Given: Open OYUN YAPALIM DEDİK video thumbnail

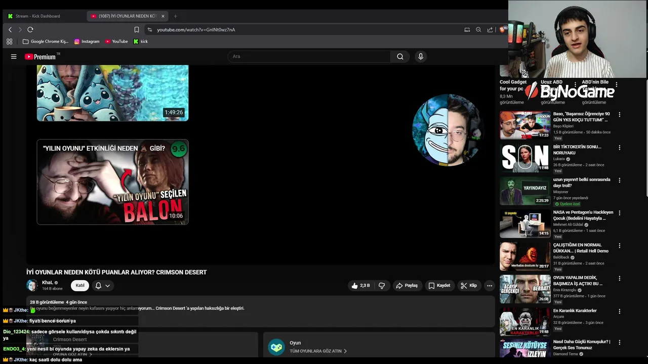Looking at the screenshot, I should click(x=525, y=289).
